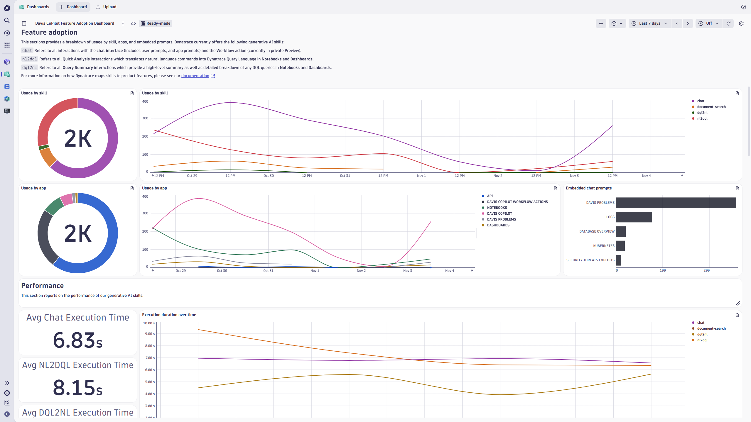Toggle NOTEBOOKS series in Usage by app legend
Image resolution: width=751 pixels, height=422 pixels.
pos(497,207)
